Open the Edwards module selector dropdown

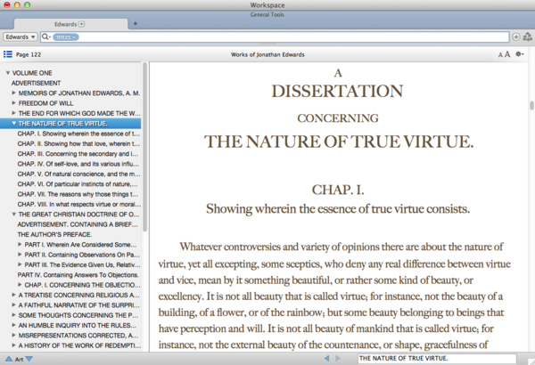pos(21,36)
